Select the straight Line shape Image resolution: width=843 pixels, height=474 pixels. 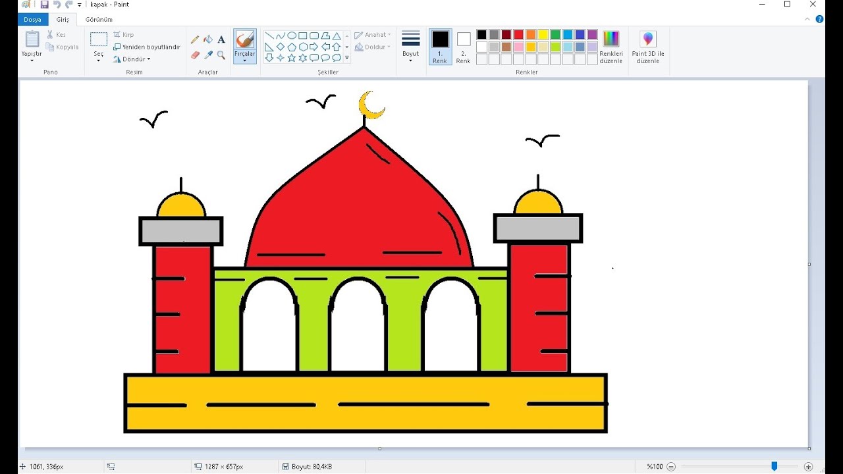coord(269,36)
